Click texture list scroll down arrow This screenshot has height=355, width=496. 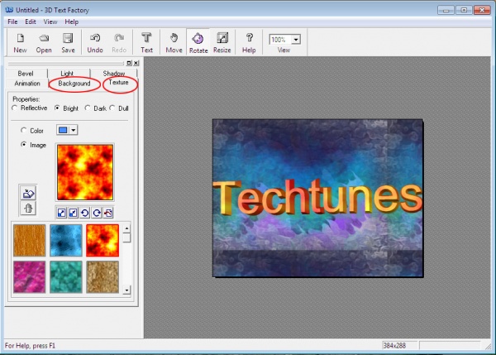(x=126, y=290)
